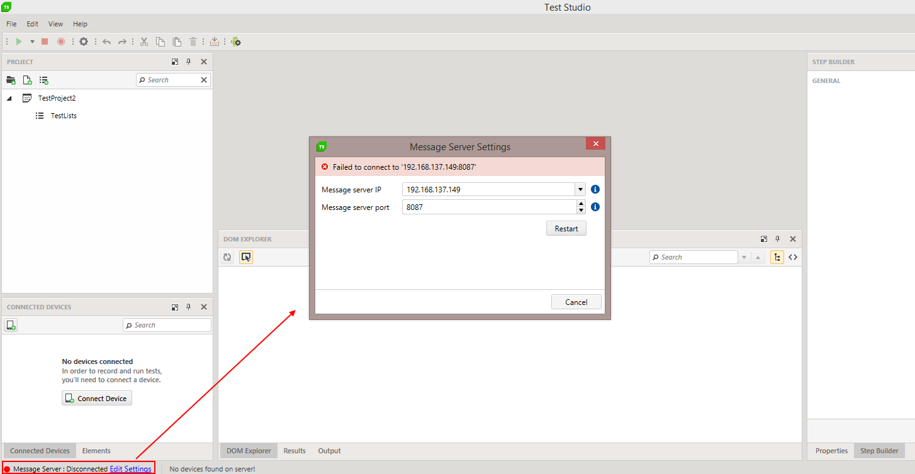Viewport: 915px width, 474px height.
Task: Click the Delete trash icon
Action: pos(193,41)
